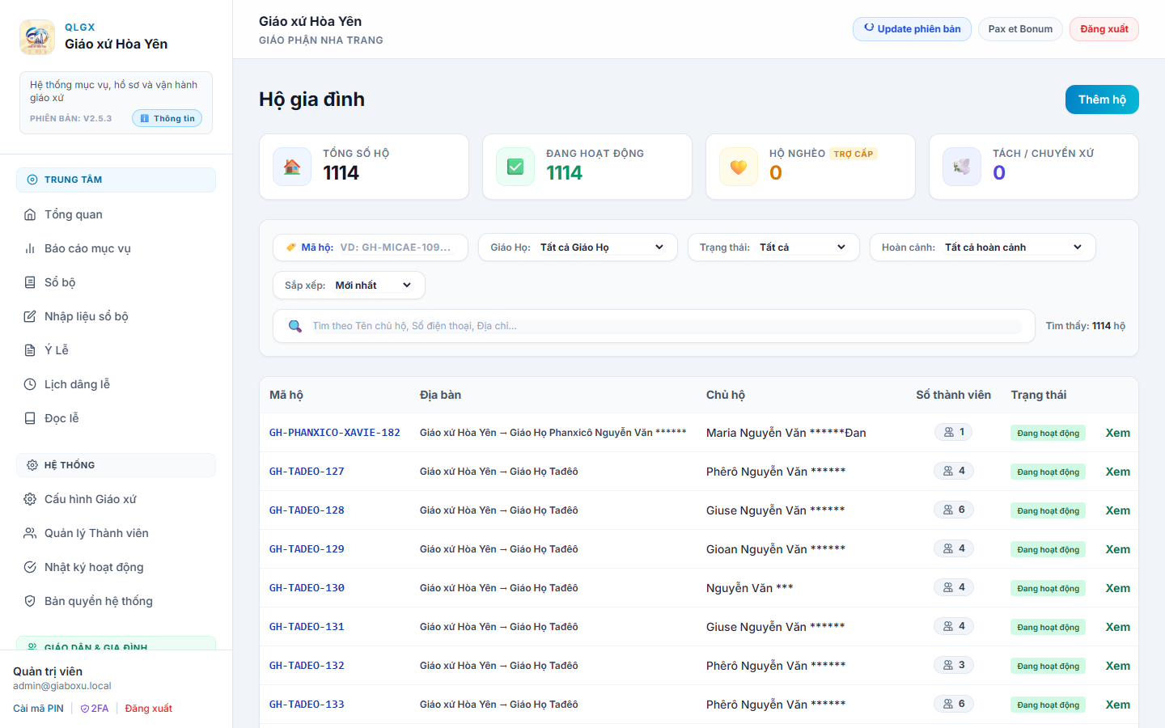
Task: Click the dove icon in Tách / Chuyển xứ card
Action: (962, 167)
